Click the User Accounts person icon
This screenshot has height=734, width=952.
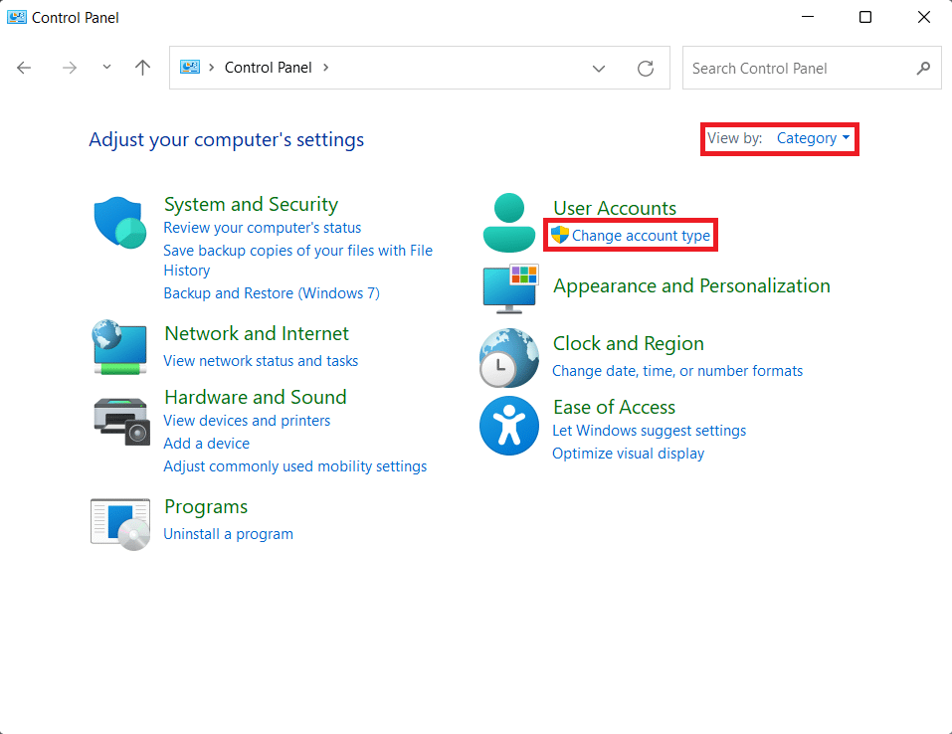click(509, 222)
